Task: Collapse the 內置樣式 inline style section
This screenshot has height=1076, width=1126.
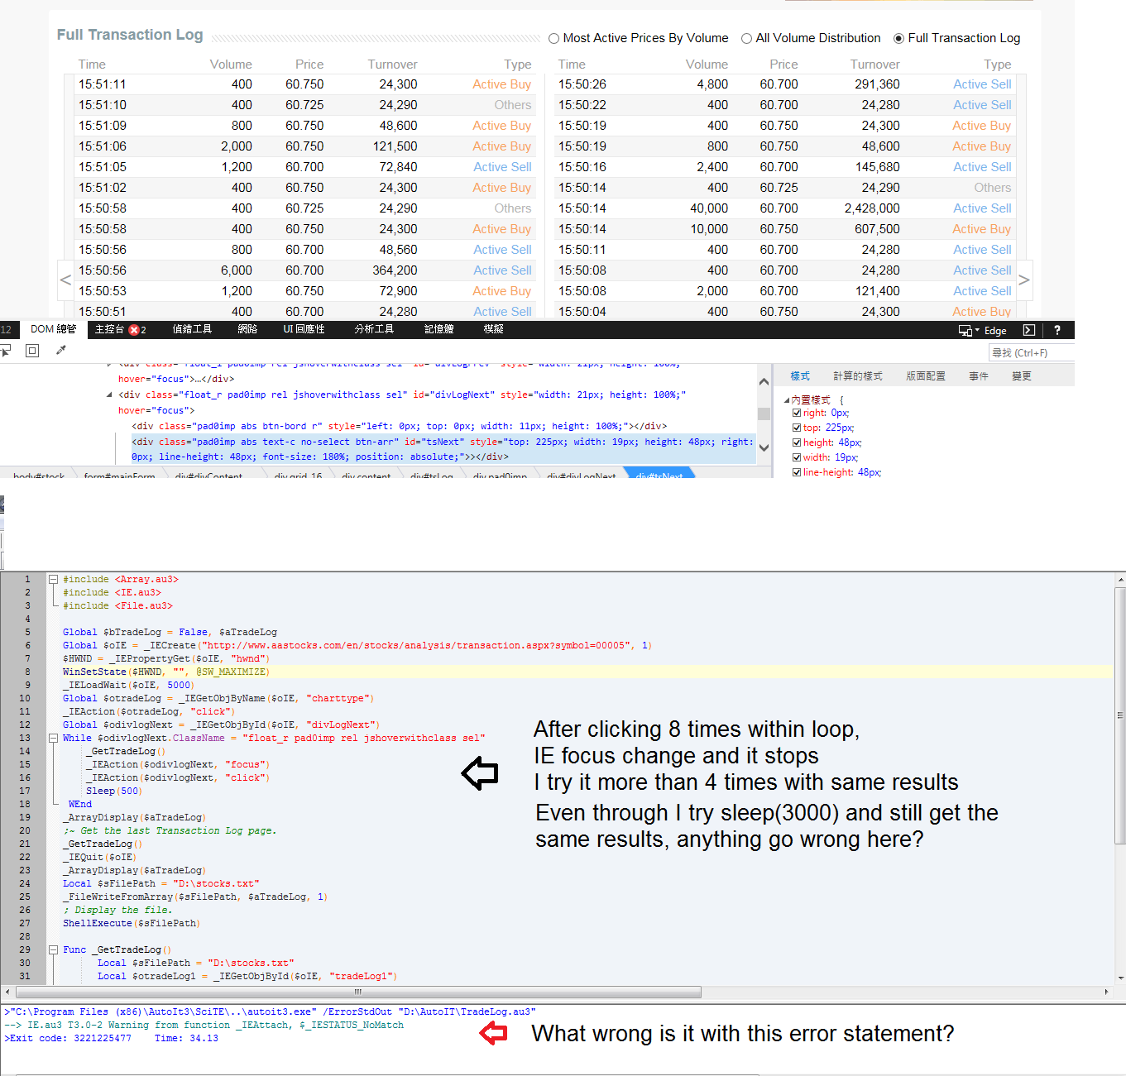Action: [x=787, y=400]
